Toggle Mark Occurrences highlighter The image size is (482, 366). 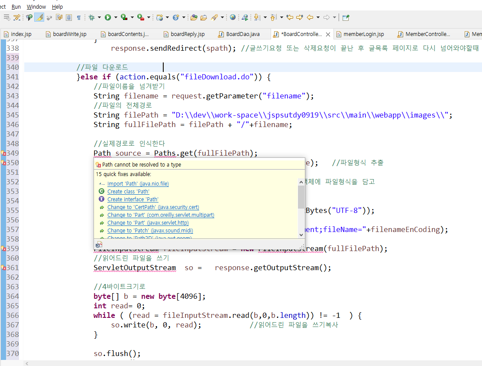39,17
